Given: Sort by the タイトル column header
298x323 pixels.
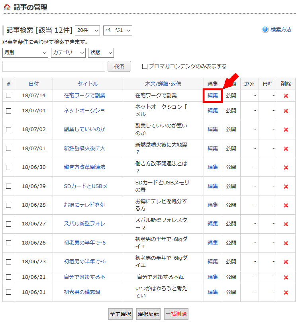Looking at the screenshot, I should [88, 84].
